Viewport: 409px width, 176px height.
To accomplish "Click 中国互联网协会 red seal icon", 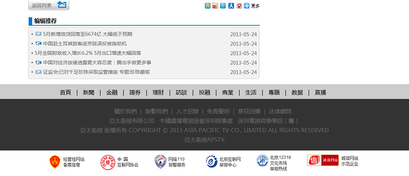I will click(x=108, y=162).
